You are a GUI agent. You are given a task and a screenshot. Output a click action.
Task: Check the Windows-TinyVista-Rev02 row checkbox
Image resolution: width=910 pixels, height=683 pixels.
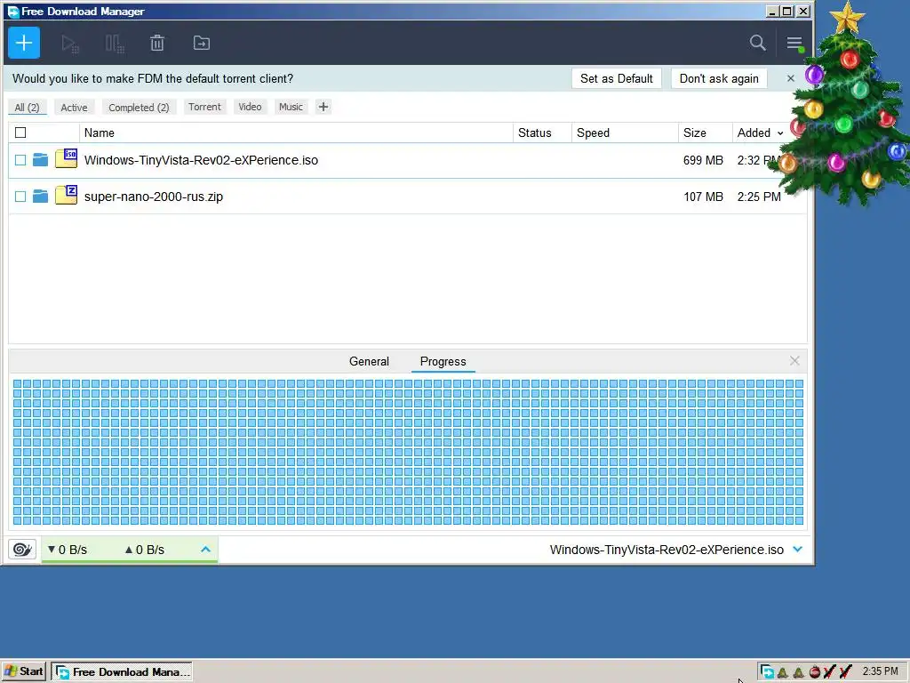coord(20,160)
